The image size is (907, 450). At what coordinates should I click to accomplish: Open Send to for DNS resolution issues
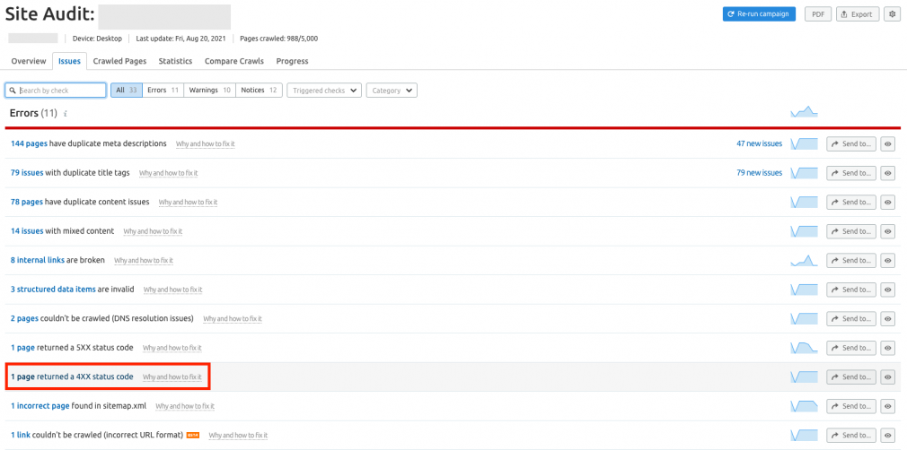851,319
